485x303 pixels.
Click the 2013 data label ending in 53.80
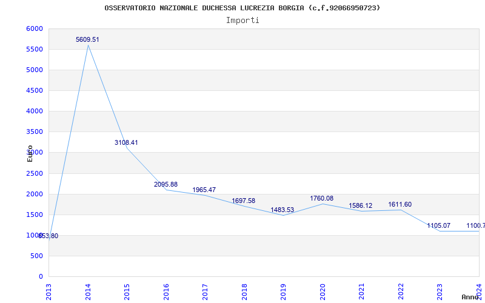point(48,236)
